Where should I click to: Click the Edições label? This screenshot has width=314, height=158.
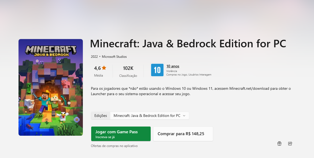101,116
